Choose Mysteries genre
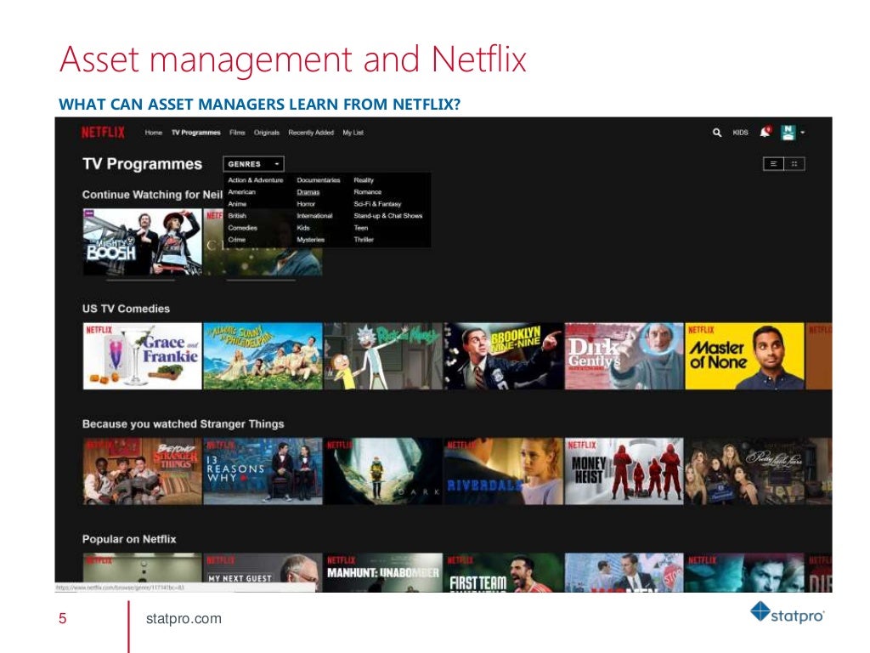This screenshot has width=870, height=653. (310, 240)
